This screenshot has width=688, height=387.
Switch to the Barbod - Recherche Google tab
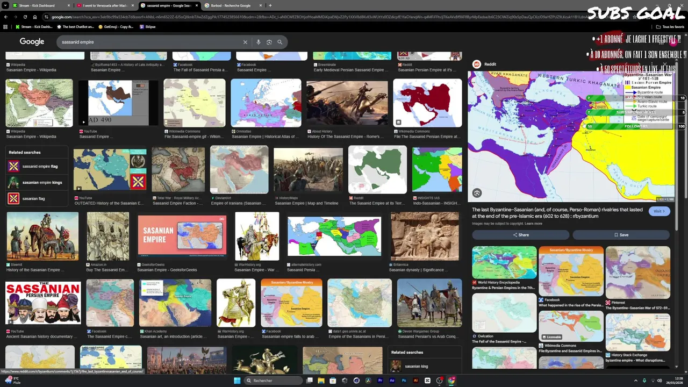233,5
